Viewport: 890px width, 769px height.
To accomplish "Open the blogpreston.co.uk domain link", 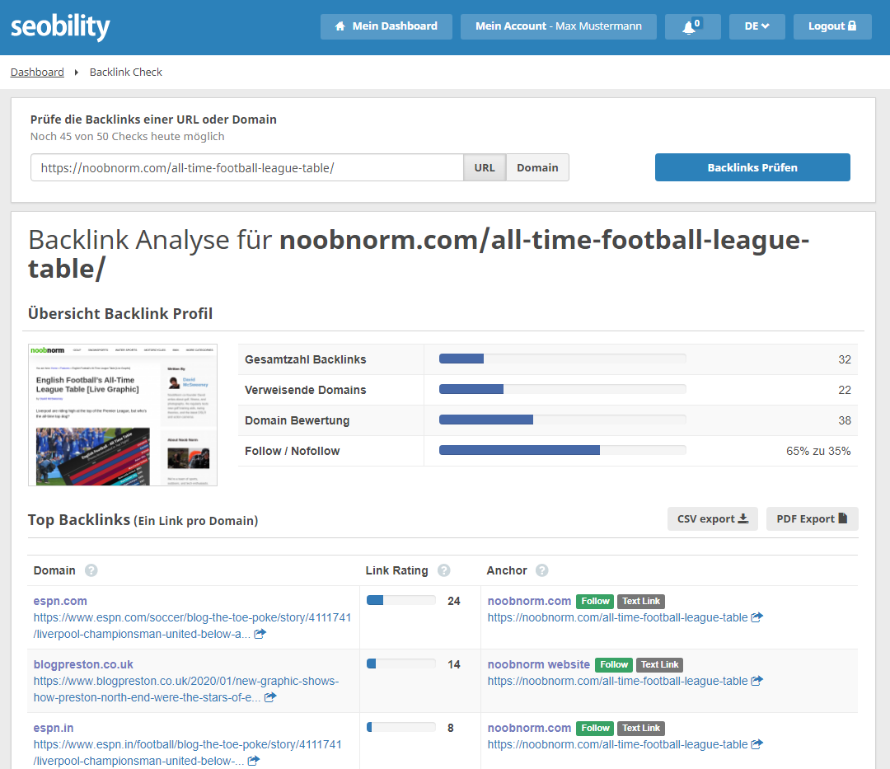I will pyautogui.click(x=83, y=664).
